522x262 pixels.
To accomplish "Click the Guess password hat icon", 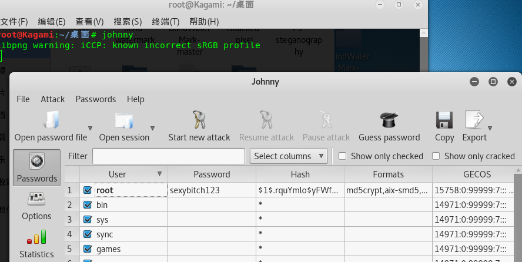I will tap(389, 120).
